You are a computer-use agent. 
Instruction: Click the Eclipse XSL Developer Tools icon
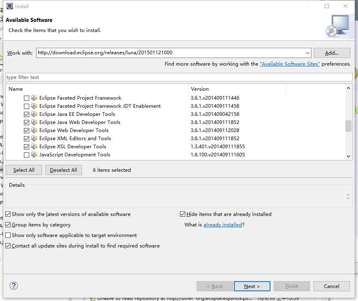[x=34, y=147]
